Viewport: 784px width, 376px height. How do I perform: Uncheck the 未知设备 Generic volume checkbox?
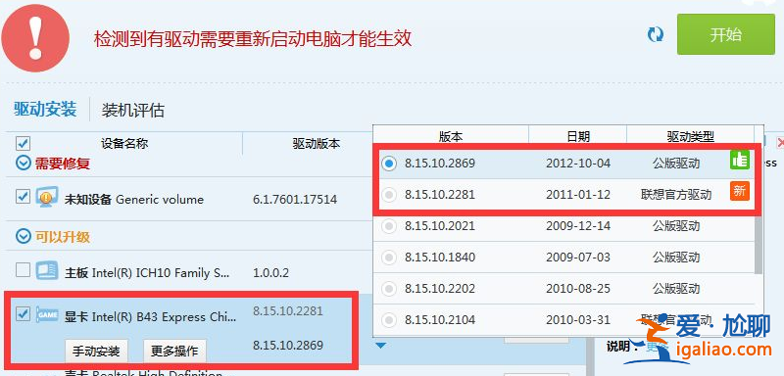point(23,197)
